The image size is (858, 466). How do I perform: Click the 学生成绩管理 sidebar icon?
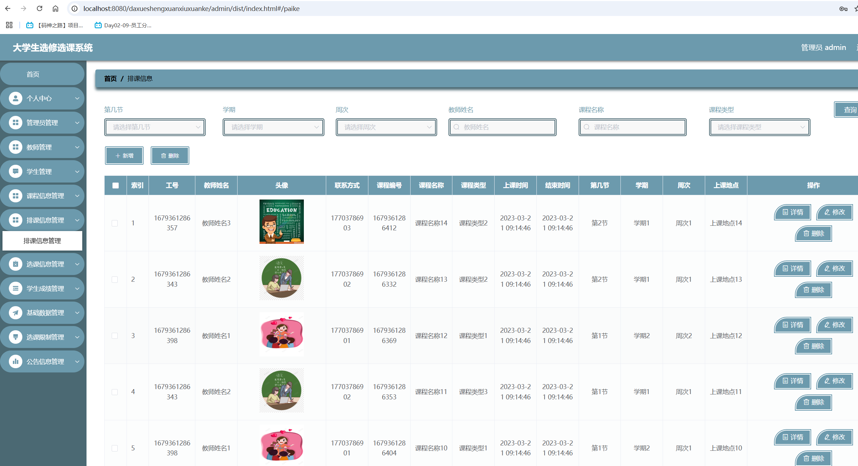coord(15,288)
